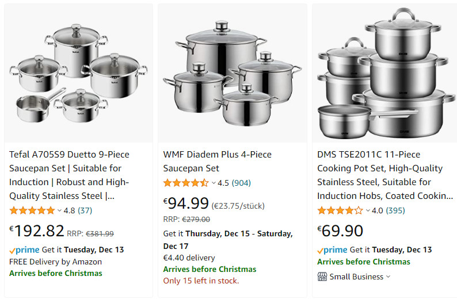Viewport: 457px width, 307px height.
Task: Expand Tefal rating breakdown chevron
Action: pos(59,211)
